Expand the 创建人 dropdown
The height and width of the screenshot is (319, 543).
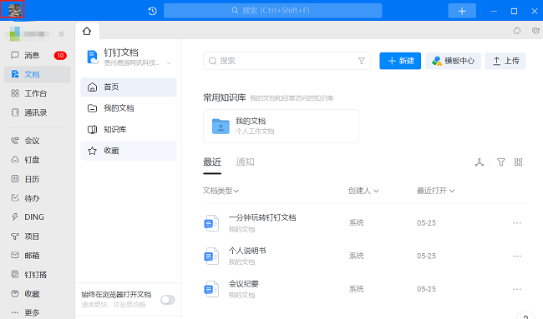363,191
